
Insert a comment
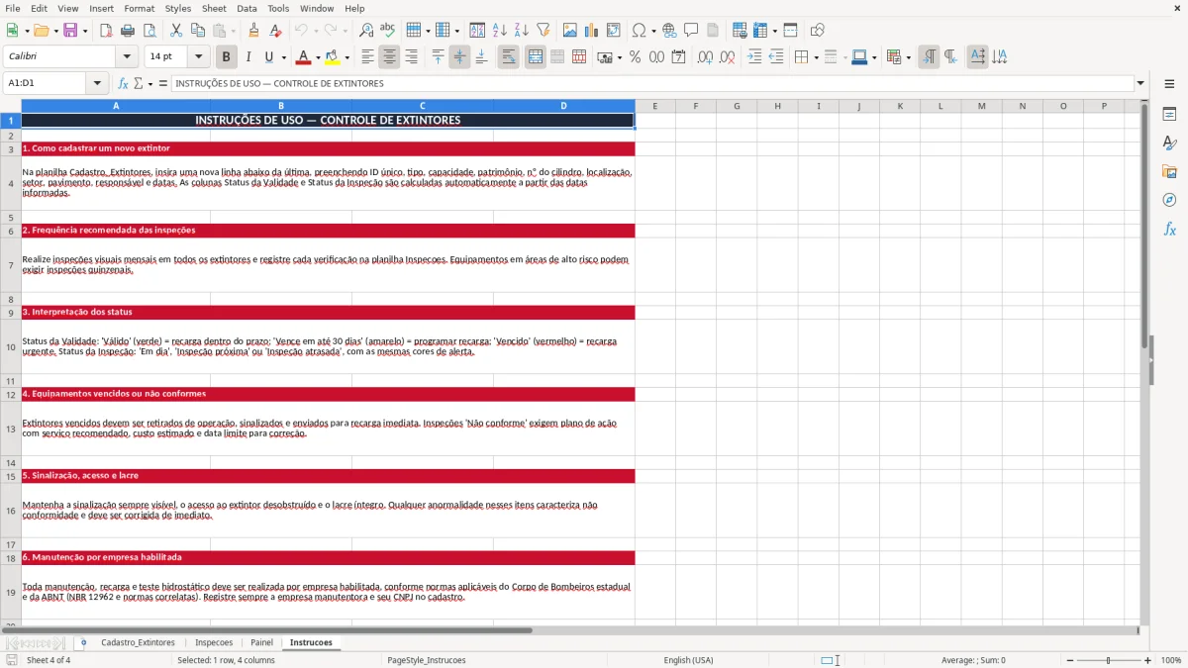(691, 31)
